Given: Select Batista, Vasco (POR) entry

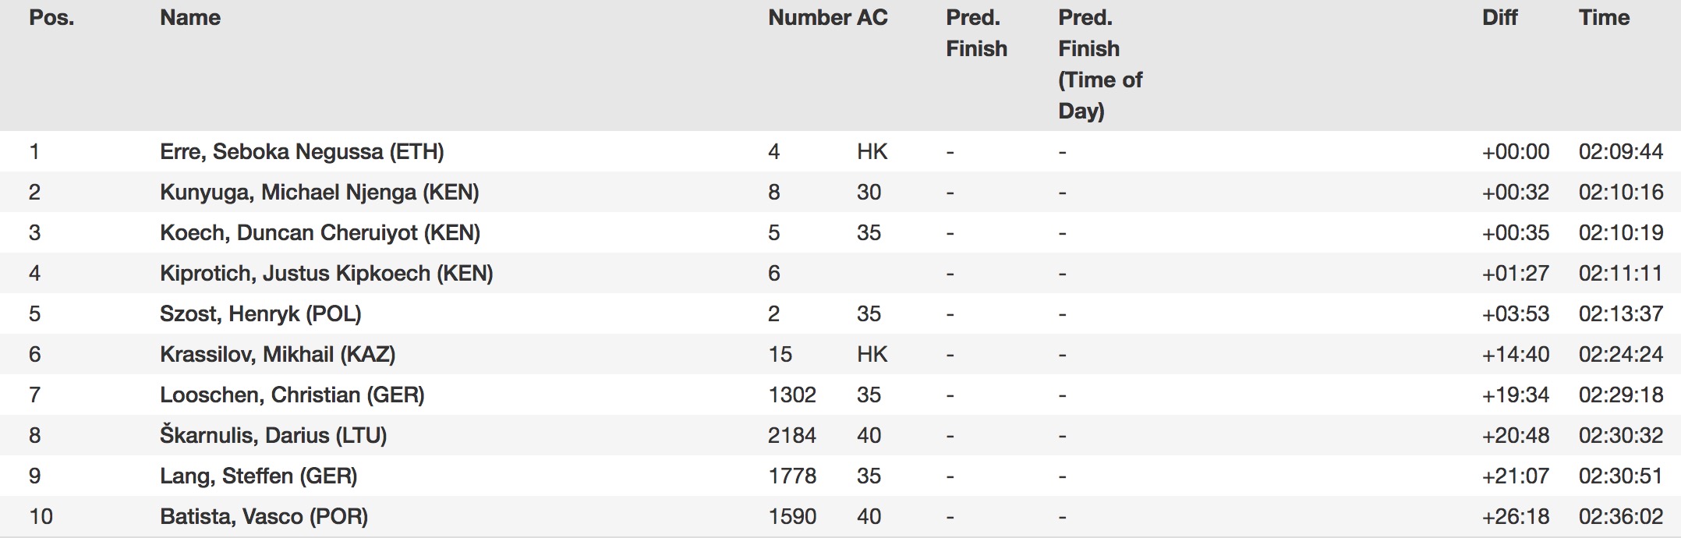Looking at the screenshot, I should (264, 516).
